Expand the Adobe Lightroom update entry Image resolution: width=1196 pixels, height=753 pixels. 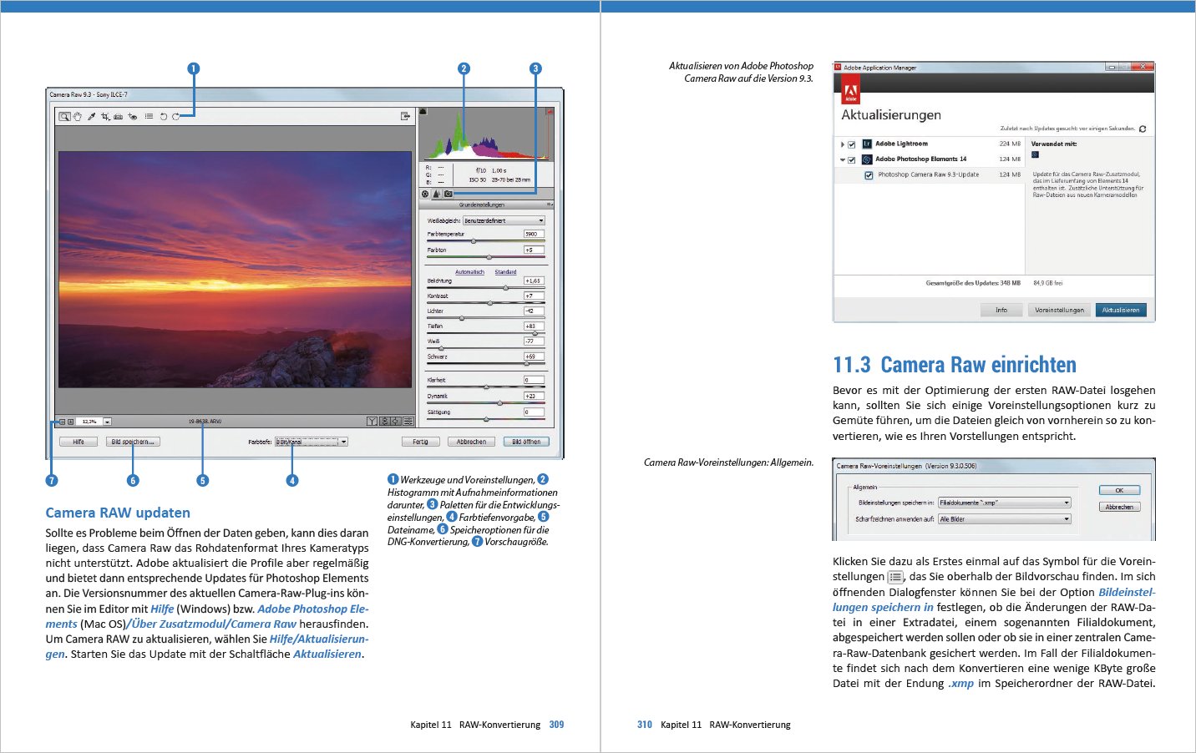(x=842, y=144)
